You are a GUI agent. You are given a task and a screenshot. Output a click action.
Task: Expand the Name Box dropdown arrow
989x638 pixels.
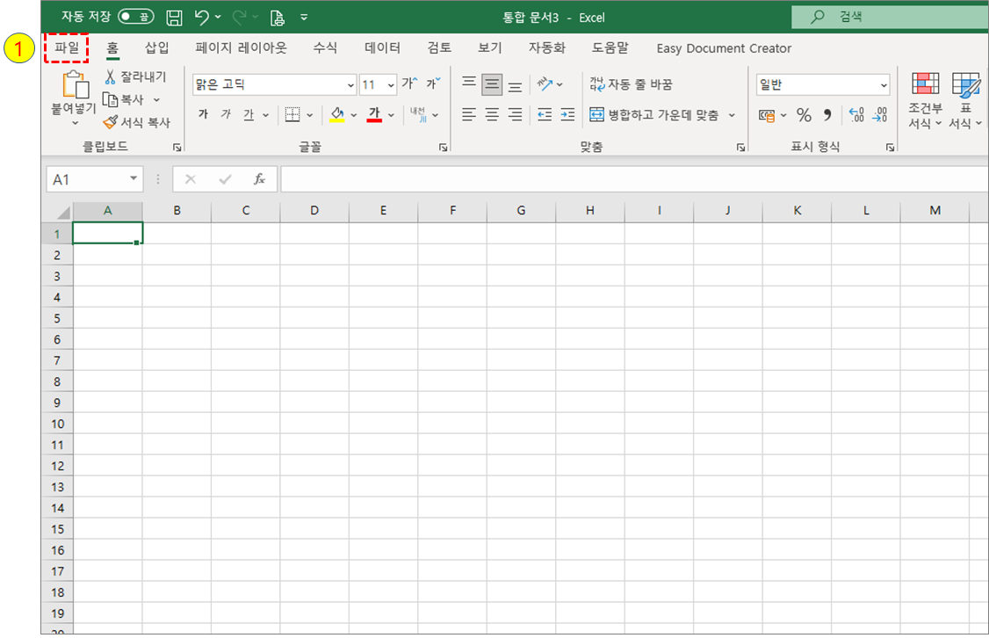click(x=134, y=178)
